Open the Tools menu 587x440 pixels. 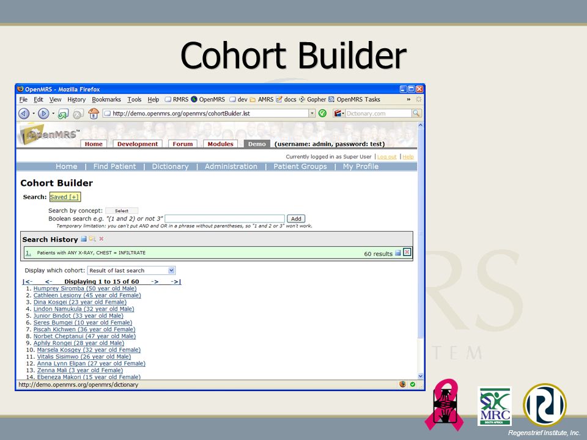tap(134, 100)
